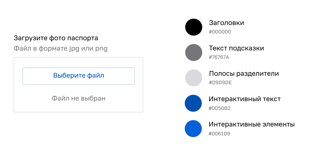Click the "Выберите файл" button
The width and height of the screenshot is (312, 150).
click(x=78, y=76)
